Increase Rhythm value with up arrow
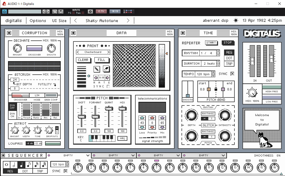 click(x=218, y=52)
